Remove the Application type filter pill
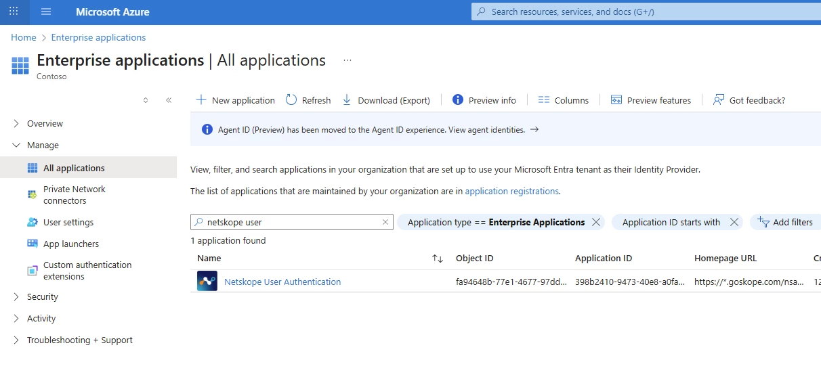The height and width of the screenshot is (379, 821). (x=596, y=222)
